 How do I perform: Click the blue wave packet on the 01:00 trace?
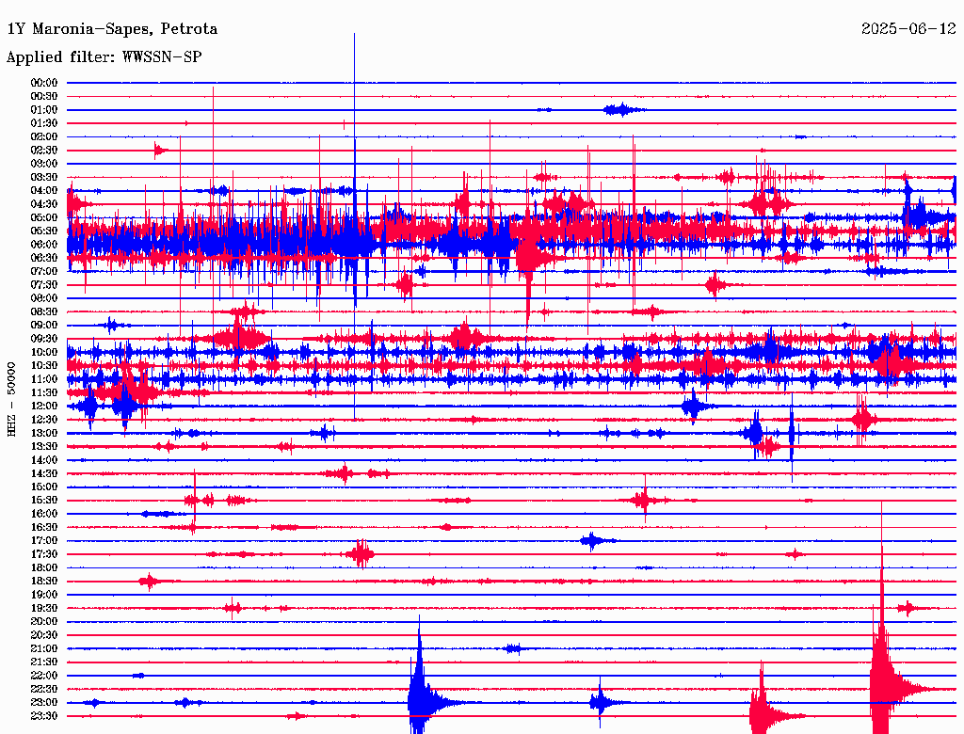click(x=623, y=110)
